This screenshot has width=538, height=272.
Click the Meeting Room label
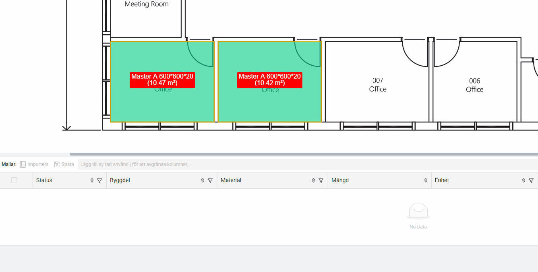coord(147,4)
